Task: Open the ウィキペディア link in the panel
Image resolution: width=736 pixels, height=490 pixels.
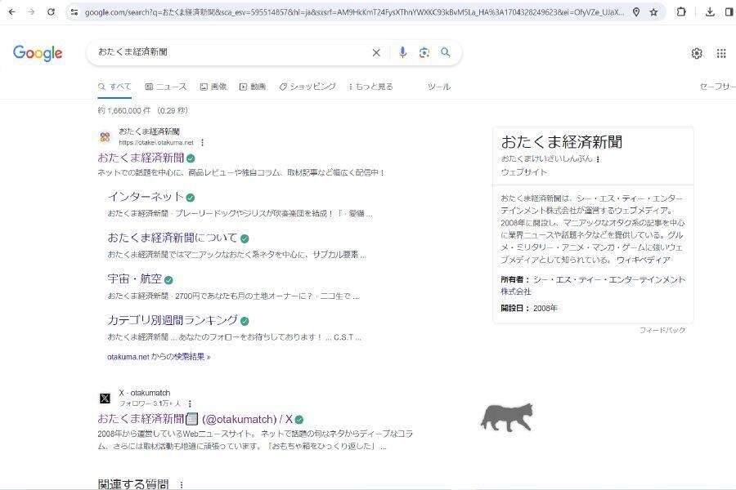Action: [x=645, y=260]
